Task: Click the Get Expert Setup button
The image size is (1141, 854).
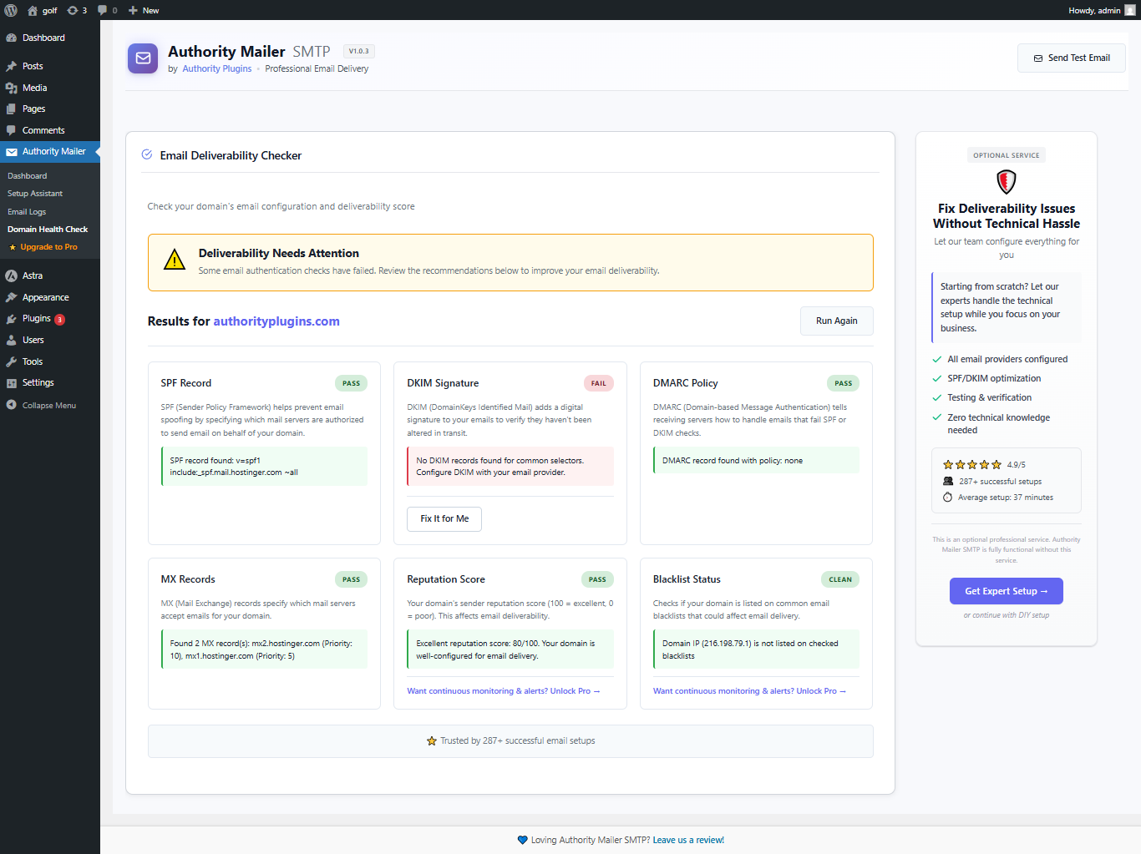Action: (x=1006, y=590)
